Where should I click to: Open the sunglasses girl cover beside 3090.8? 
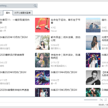coord(93,60)
